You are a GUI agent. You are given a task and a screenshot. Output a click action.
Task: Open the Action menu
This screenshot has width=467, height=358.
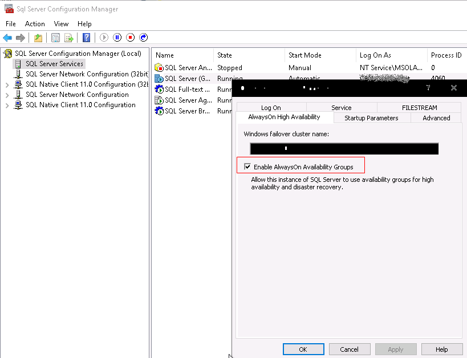click(x=35, y=24)
